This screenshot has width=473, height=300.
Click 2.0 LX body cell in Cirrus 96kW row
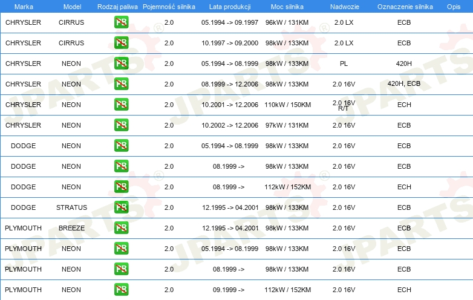tap(344, 22)
